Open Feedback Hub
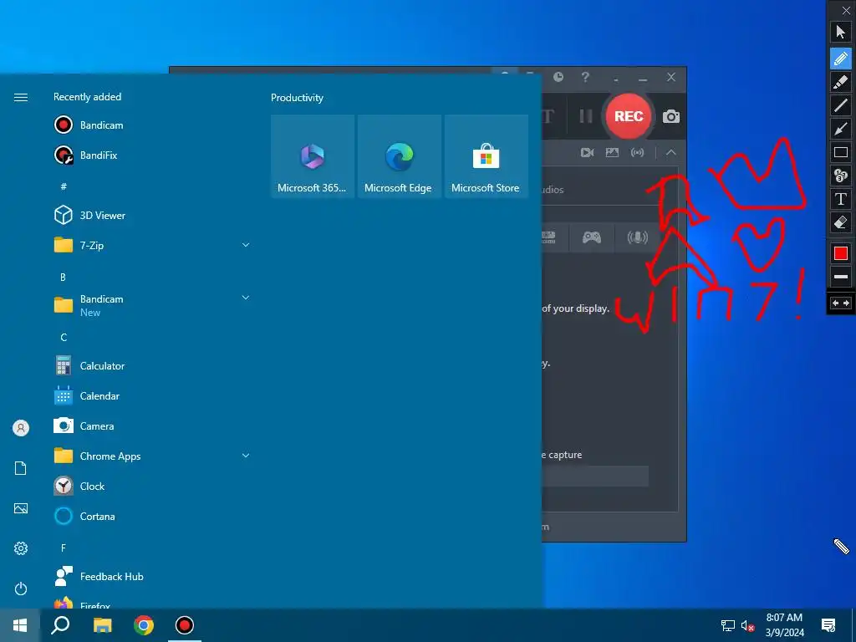856x642 pixels. (x=152, y=577)
